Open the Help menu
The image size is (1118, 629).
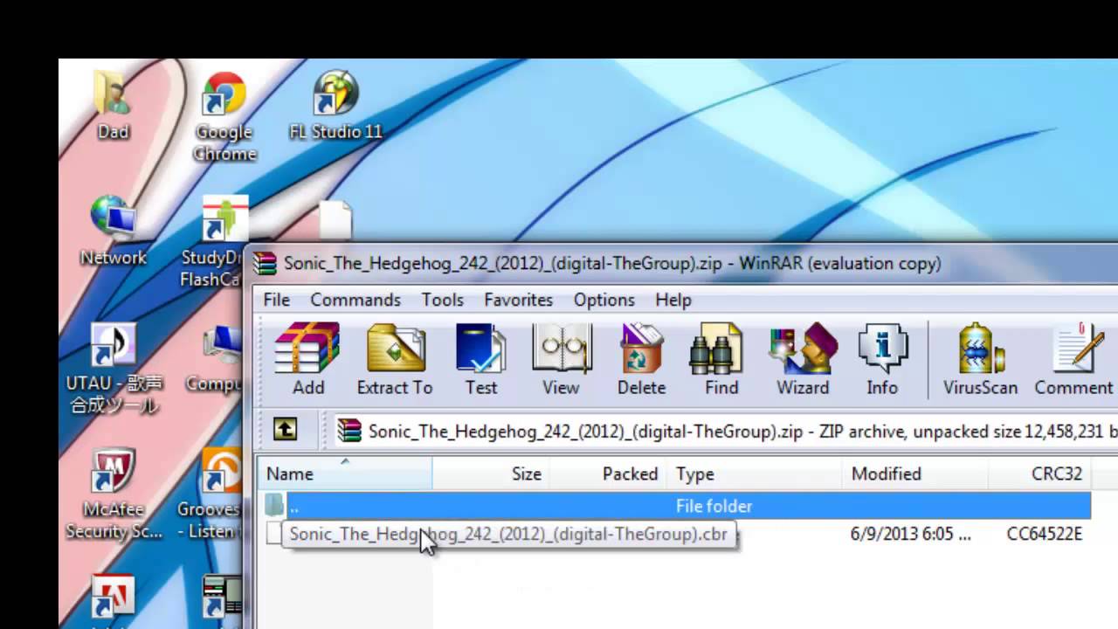coord(673,300)
